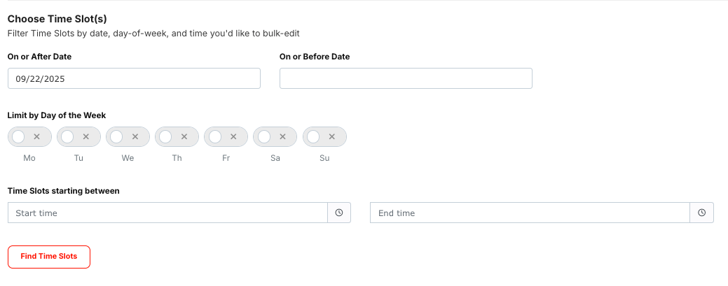Enable the Friday day limit toggle

point(226,137)
